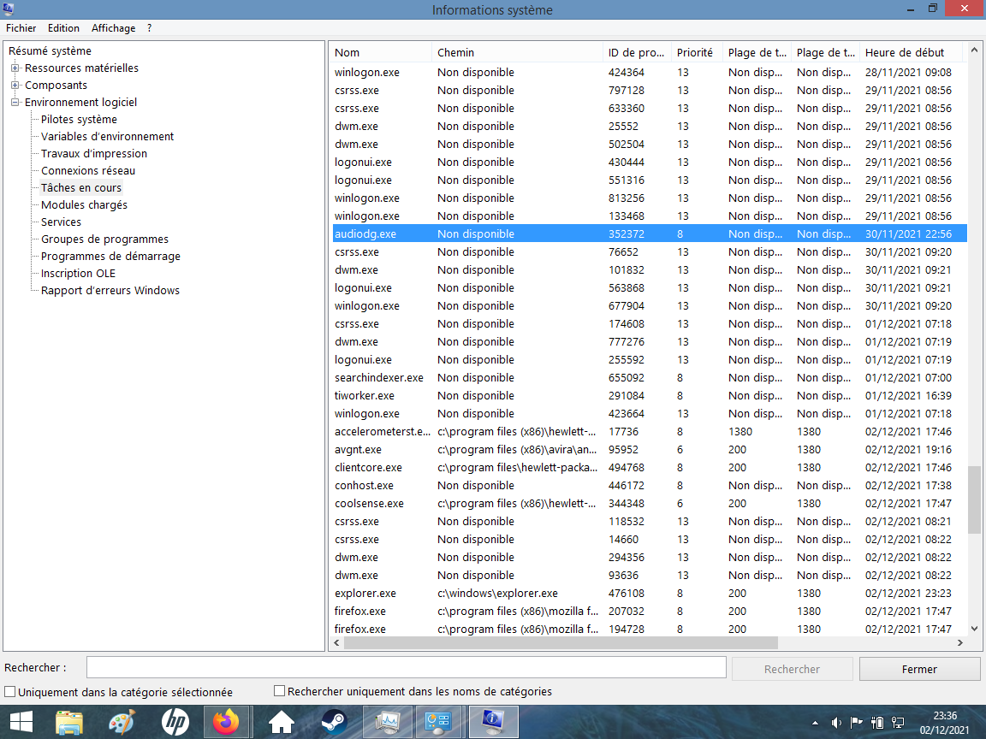This screenshot has height=739, width=986.
Task: Expand the Composants tree node
Action: 15,86
